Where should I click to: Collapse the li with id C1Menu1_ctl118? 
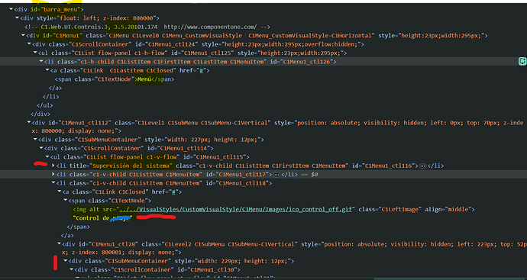point(53,183)
